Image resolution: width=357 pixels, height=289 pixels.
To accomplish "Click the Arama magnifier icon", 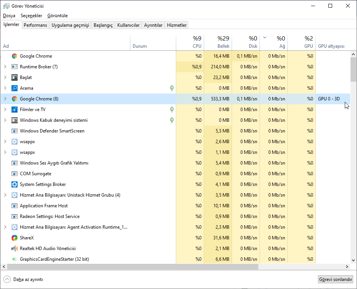I will click(15, 88).
